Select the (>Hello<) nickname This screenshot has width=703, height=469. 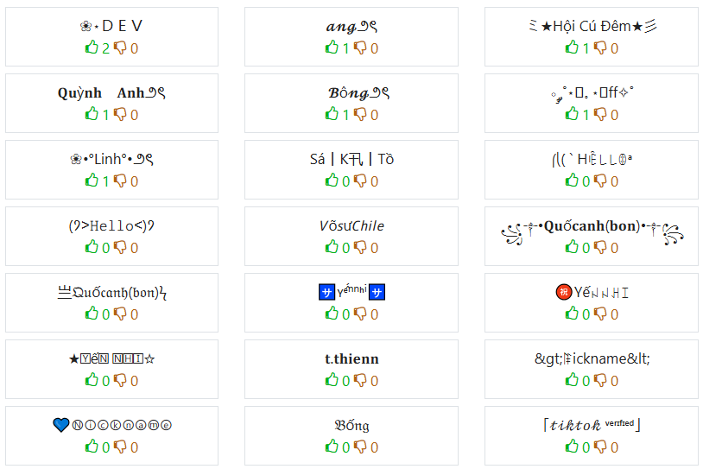(111, 225)
